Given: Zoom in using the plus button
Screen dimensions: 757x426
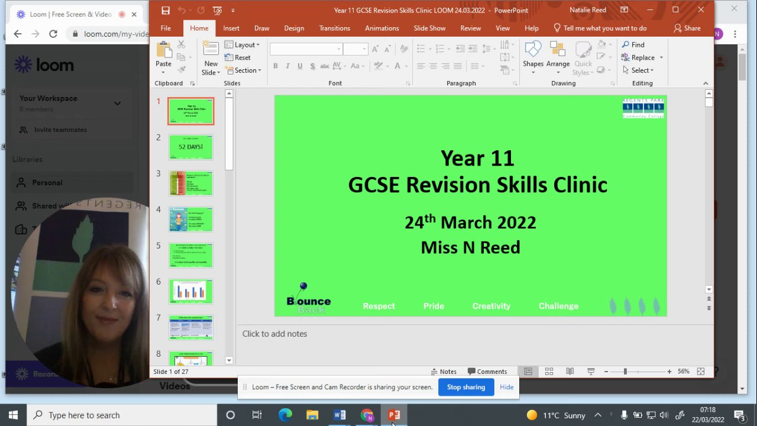Looking at the screenshot, I should (x=669, y=372).
